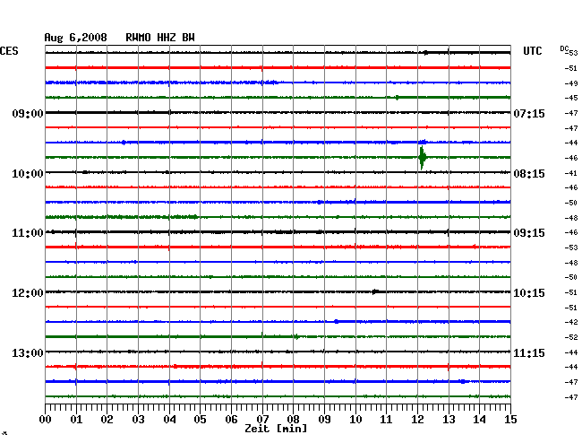
Task: Click minute tick label 01
Action: click(x=76, y=419)
